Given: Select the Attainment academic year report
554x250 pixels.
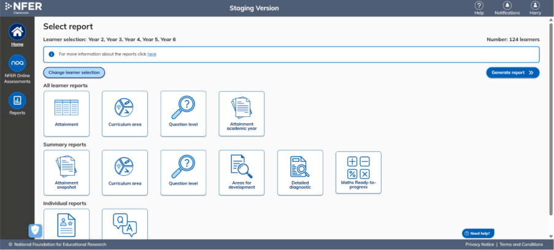Looking at the screenshot, I should coord(242,114).
